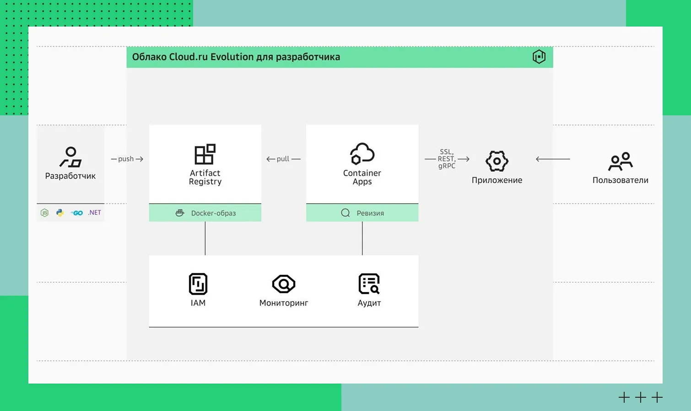691x411 pixels.
Task: Click the developer person icon
Action: point(70,157)
